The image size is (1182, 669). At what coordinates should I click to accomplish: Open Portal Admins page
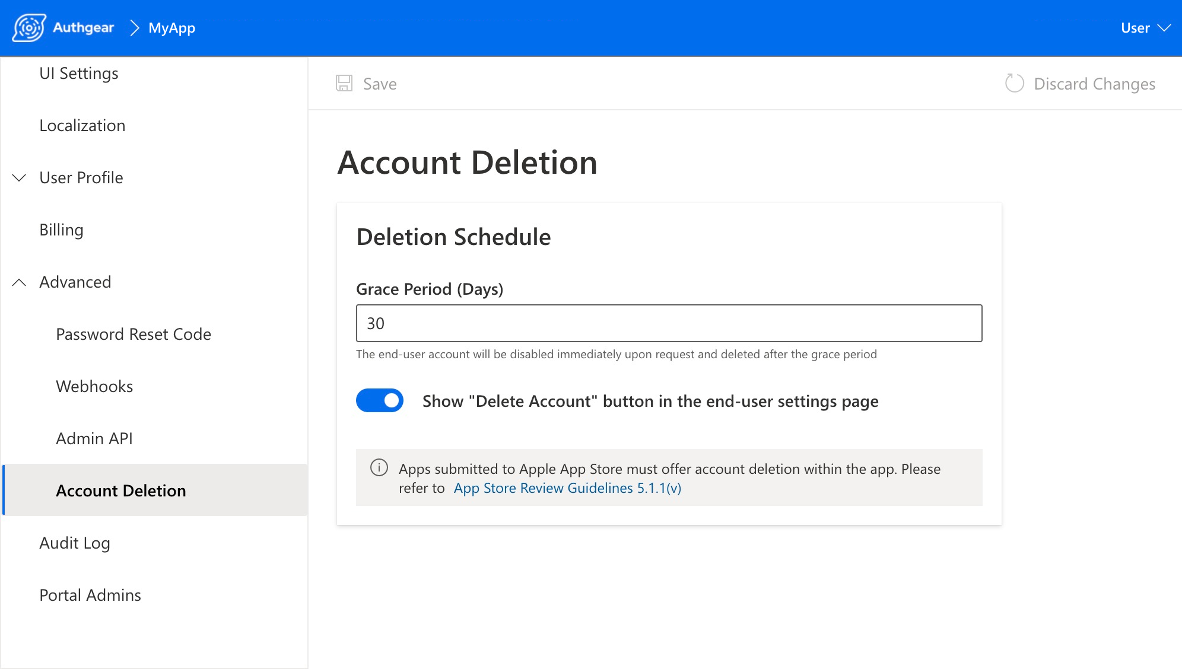pos(90,595)
